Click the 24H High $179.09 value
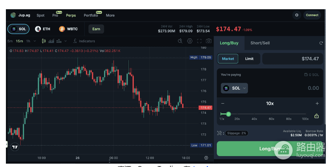333x167 pixels. [186, 31]
